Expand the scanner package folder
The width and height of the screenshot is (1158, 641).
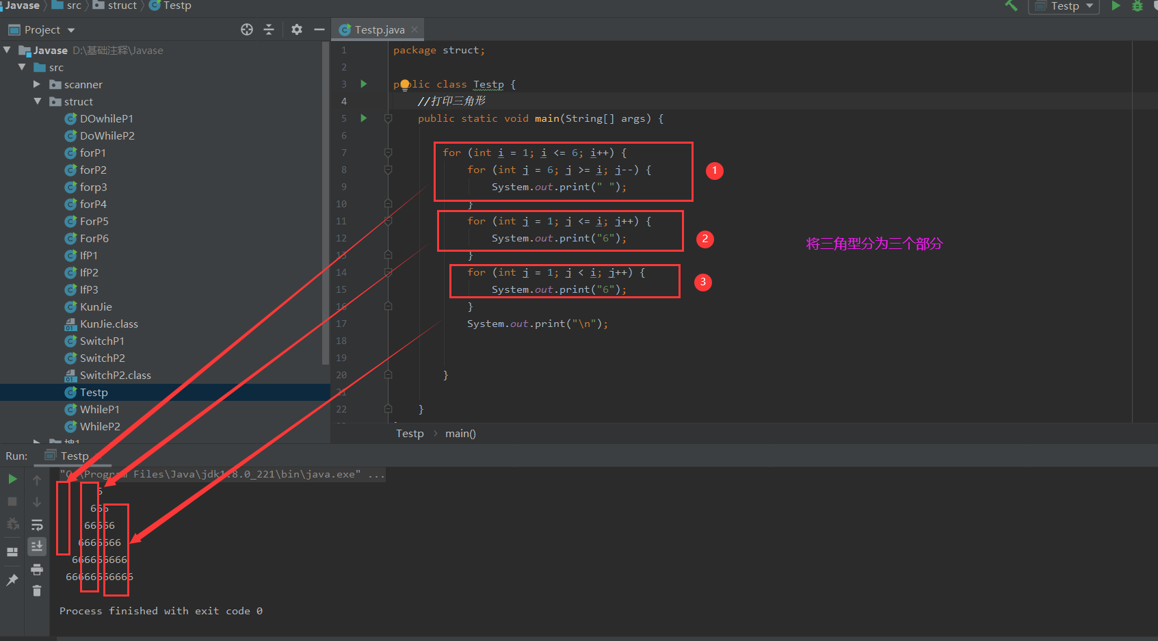tap(37, 84)
